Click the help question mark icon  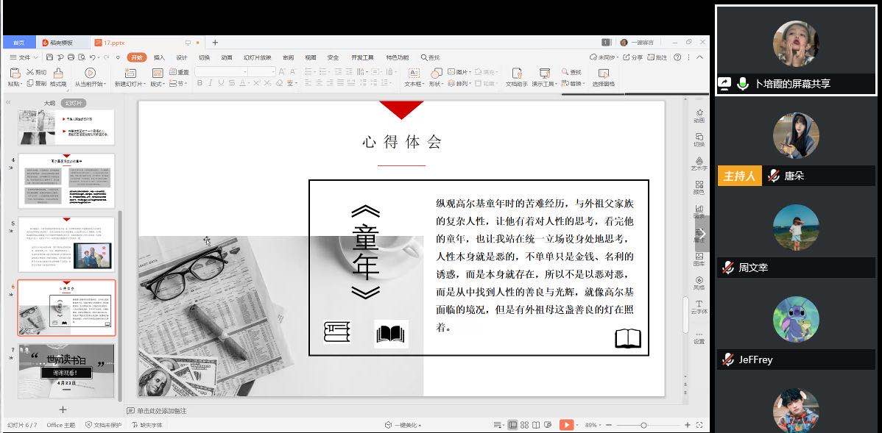pyautogui.click(x=677, y=57)
